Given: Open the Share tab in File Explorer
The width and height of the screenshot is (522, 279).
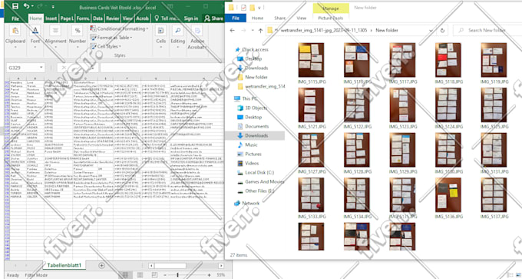Looking at the screenshot, I should point(279,18).
